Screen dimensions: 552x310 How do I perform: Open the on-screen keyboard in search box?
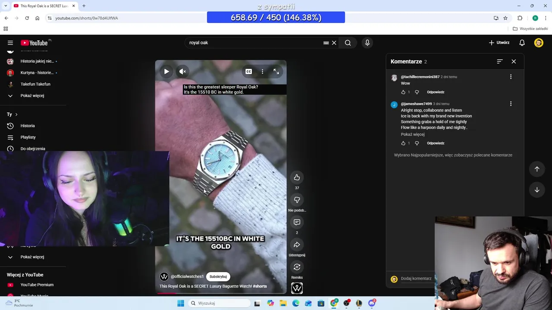click(326, 43)
